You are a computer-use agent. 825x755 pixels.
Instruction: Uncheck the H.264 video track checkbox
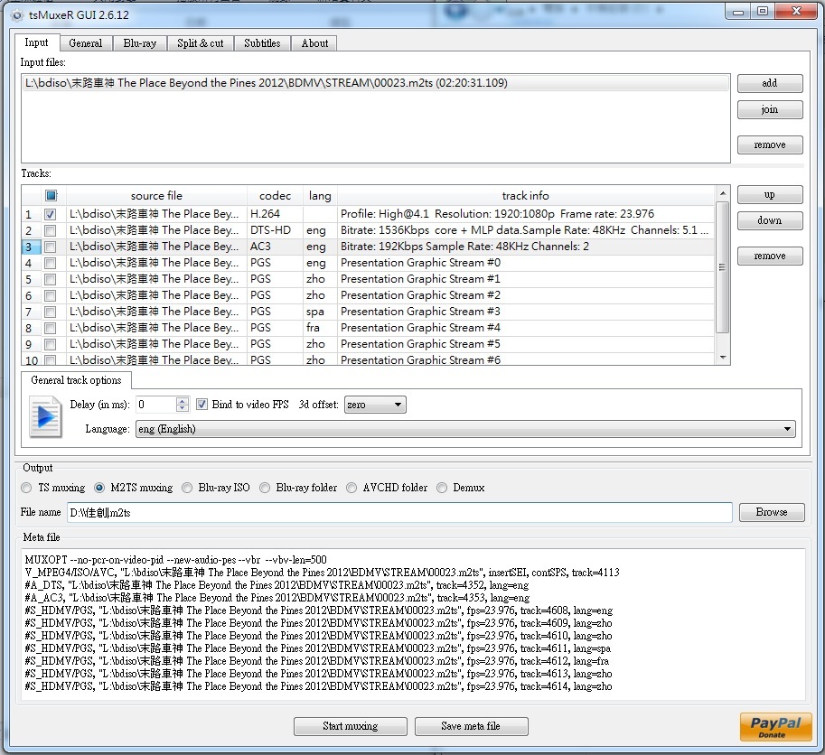pos(50,214)
